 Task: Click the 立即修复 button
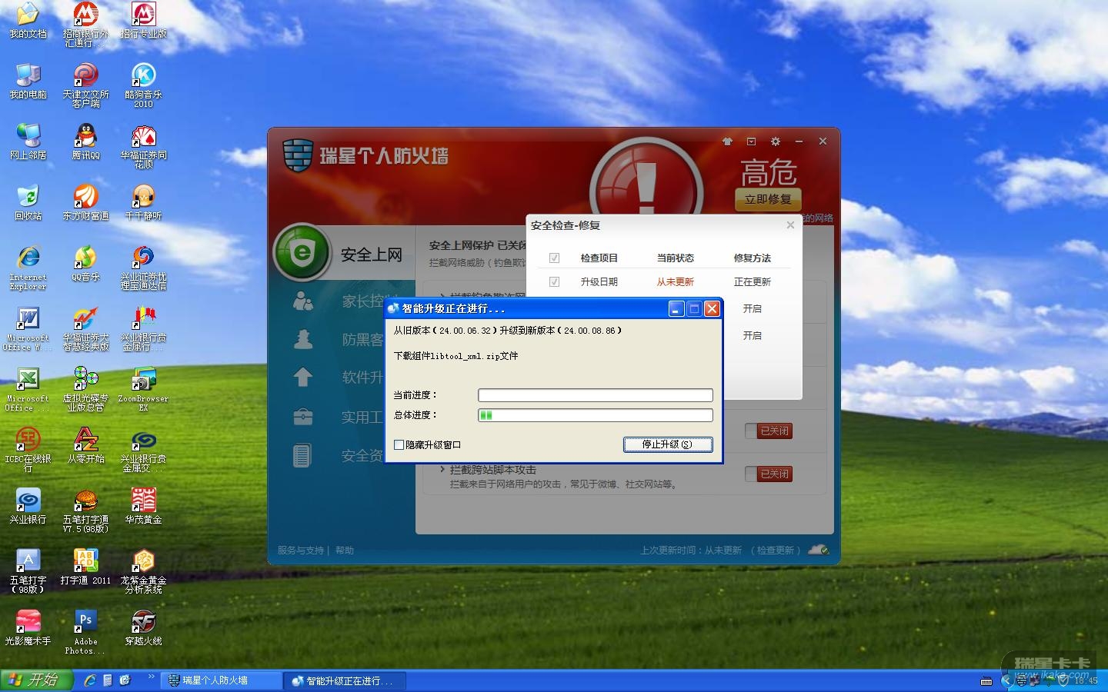[768, 199]
